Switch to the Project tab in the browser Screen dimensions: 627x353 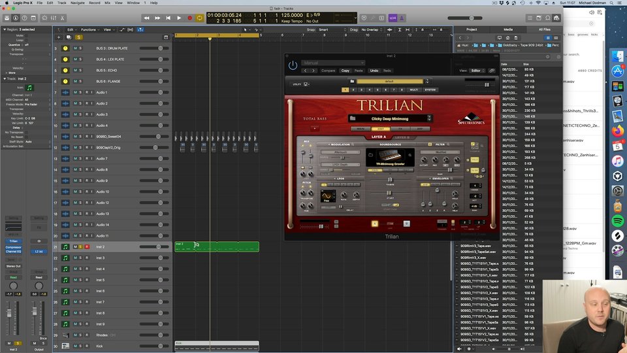[472, 29]
